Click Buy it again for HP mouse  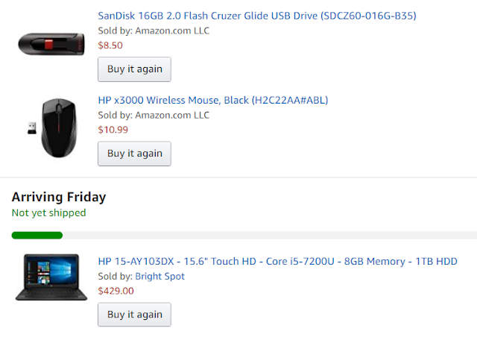[134, 154]
